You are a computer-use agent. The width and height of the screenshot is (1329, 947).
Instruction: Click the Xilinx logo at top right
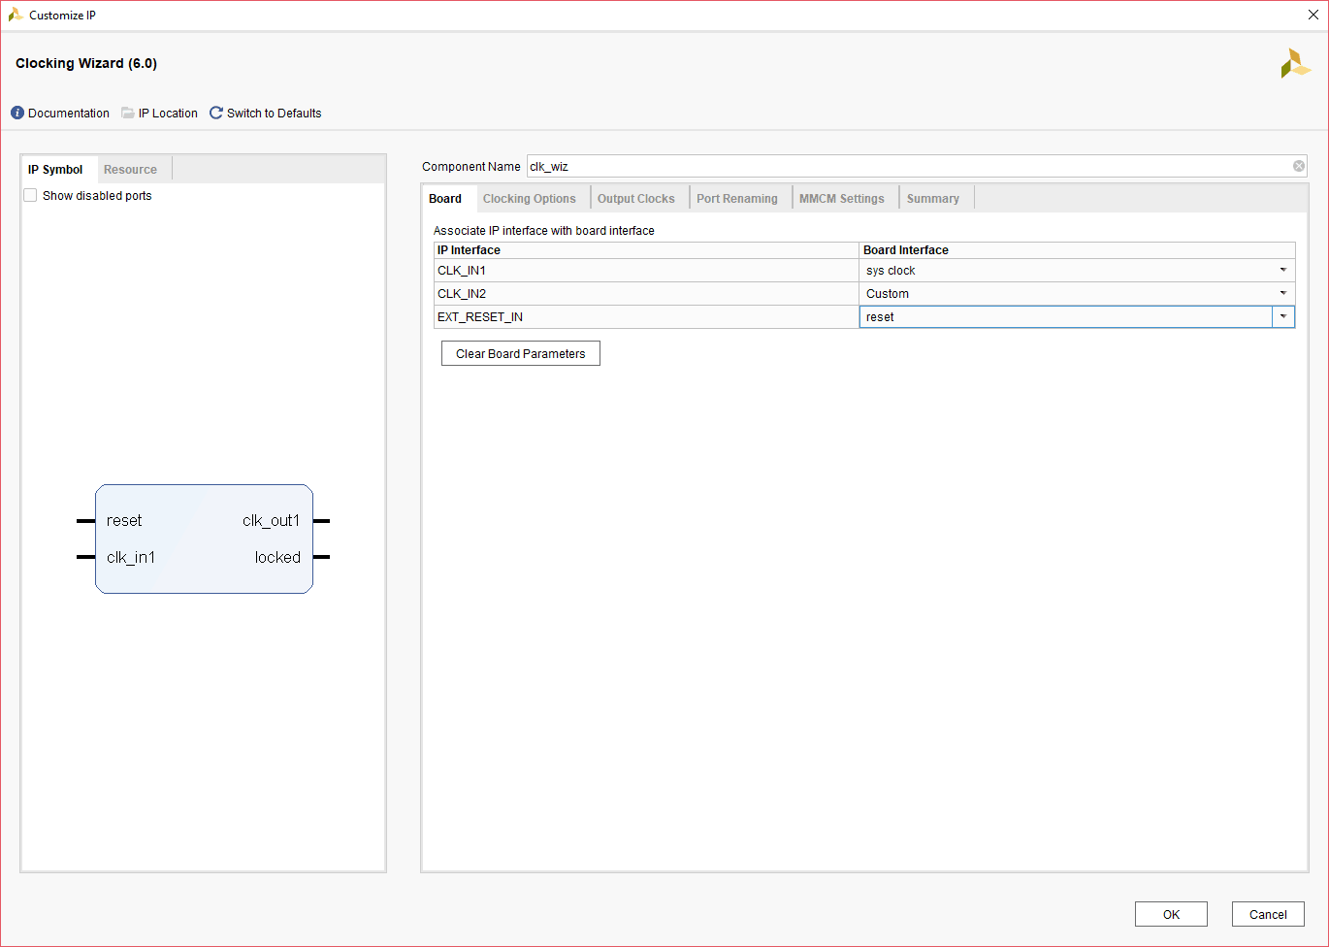[x=1294, y=64]
